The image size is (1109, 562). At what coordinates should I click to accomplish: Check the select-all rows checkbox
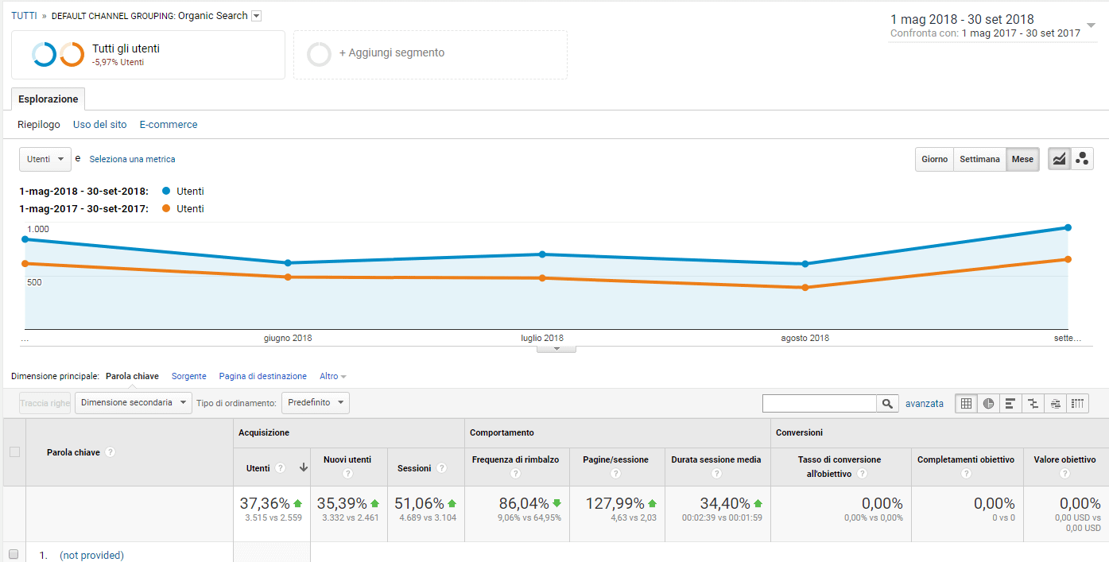(14, 452)
